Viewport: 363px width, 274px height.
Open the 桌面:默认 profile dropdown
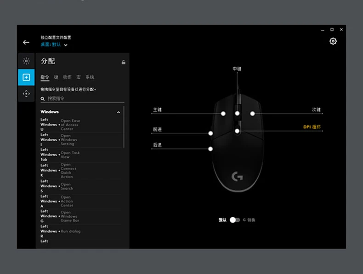tap(54, 44)
